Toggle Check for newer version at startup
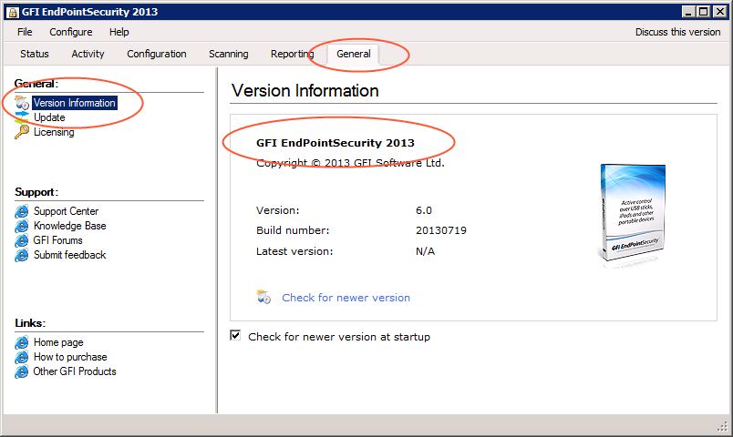 (235, 336)
